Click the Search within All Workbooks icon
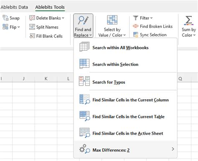198x161 pixels. coord(84,47)
